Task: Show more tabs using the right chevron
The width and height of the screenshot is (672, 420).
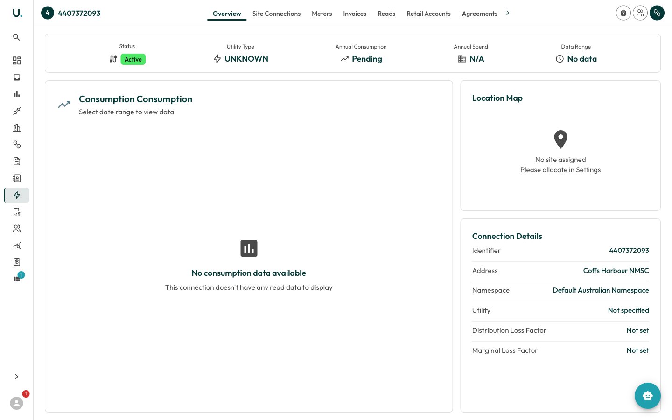Action: (x=508, y=13)
